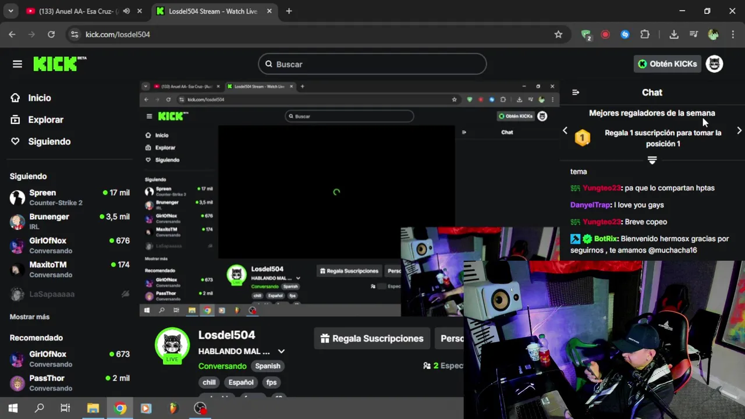The height and width of the screenshot is (419, 745).
Task: Click the number 1 rank badge
Action: click(583, 138)
